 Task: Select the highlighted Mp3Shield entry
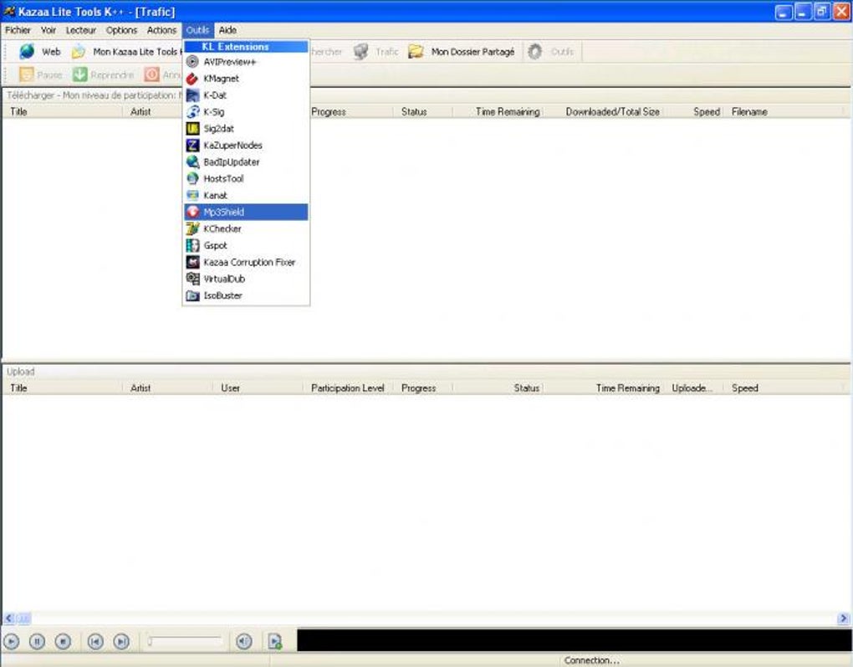246,212
